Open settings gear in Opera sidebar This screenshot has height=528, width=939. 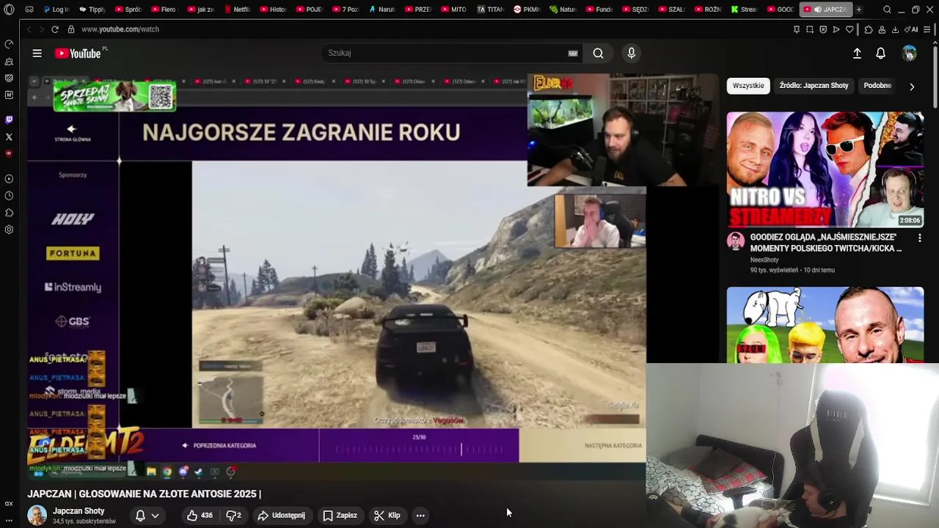click(x=9, y=230)
